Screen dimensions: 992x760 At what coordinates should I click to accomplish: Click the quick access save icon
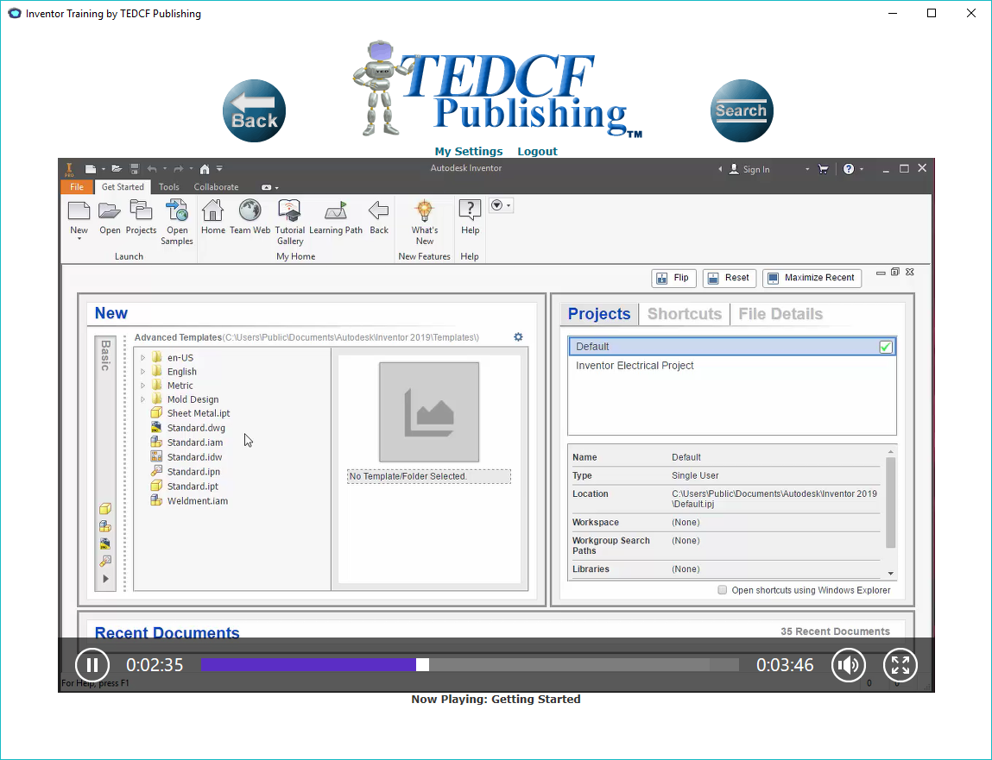click(134, 169)
